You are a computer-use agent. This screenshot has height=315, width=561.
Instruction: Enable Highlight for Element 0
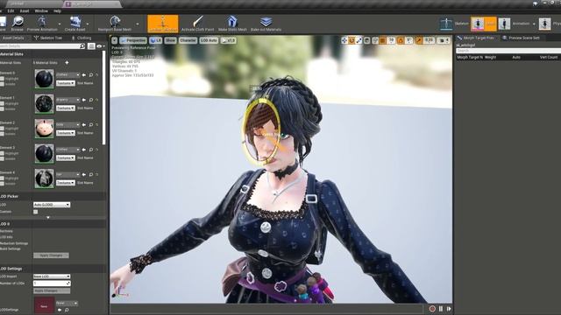click(x=2, y=79)
